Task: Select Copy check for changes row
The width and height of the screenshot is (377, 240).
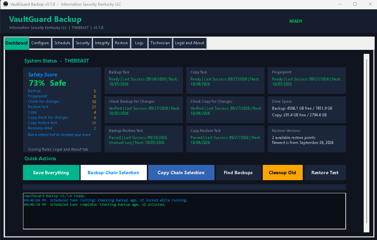Action: coord(62,117)
